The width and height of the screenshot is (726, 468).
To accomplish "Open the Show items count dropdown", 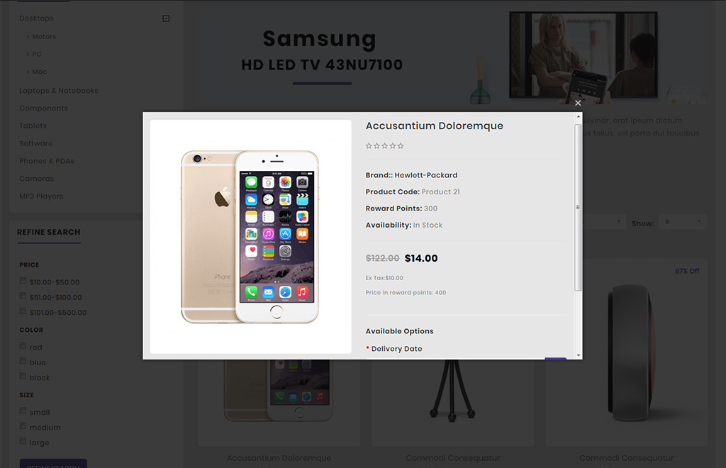I will (x=683, y=222).
